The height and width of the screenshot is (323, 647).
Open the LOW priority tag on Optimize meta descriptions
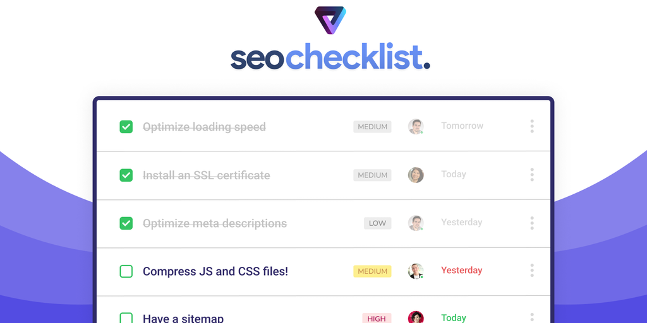(377, 223)
